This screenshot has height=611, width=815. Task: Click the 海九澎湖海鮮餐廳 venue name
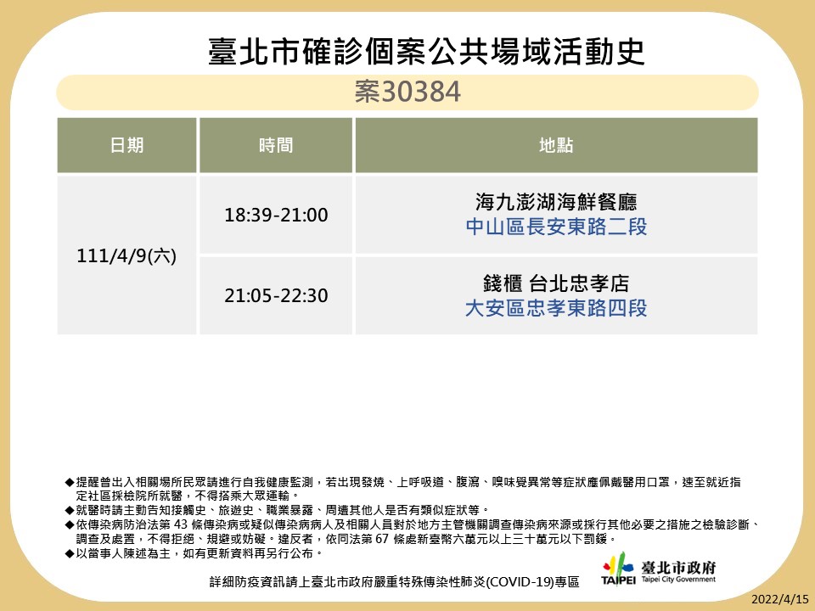(556, 203)
